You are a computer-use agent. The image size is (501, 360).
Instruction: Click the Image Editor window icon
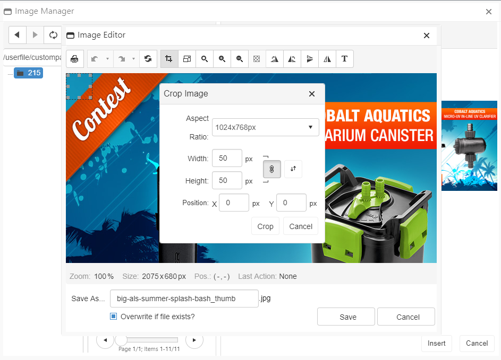70,36
